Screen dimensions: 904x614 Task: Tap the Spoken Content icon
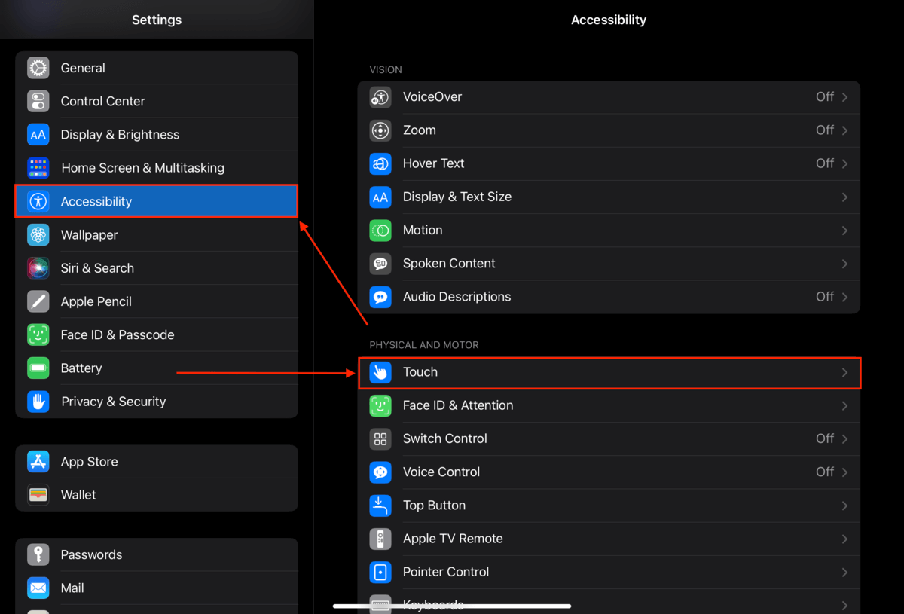380,264
